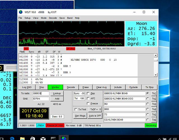This screenshot has width=179, height=140.
Task: Click the Tx1 message field G8BCG KL7HBK BO49
Action: pos(124,93)
